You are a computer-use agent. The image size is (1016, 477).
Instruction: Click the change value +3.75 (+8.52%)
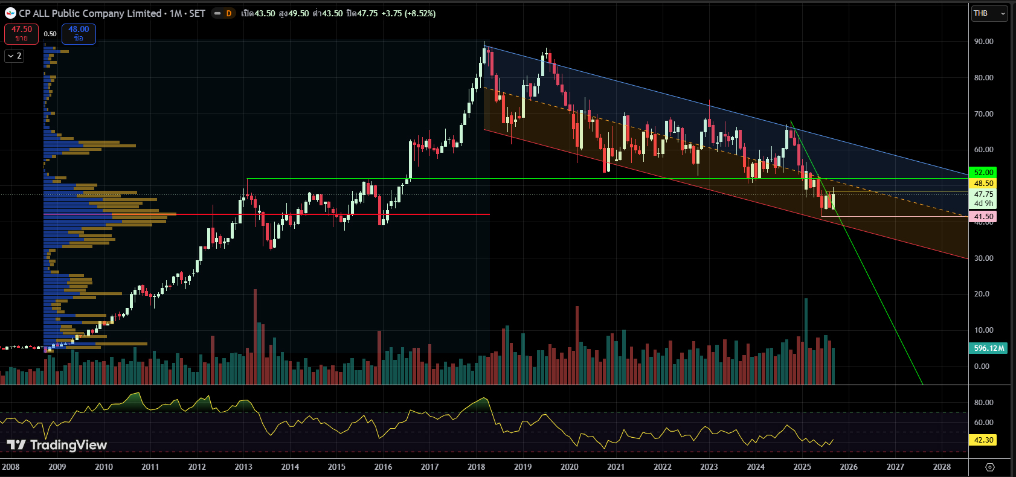408,13
